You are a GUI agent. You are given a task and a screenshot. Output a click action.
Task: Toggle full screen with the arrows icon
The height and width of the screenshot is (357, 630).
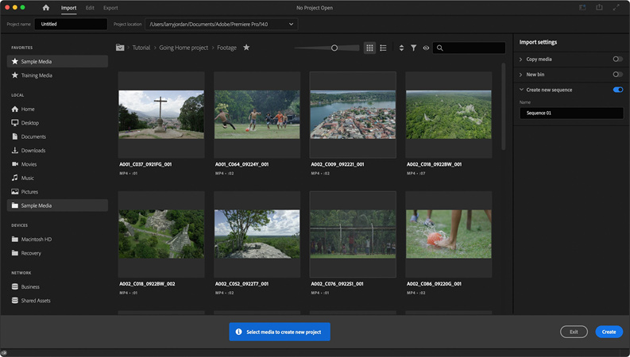click(x=616, y=7)
